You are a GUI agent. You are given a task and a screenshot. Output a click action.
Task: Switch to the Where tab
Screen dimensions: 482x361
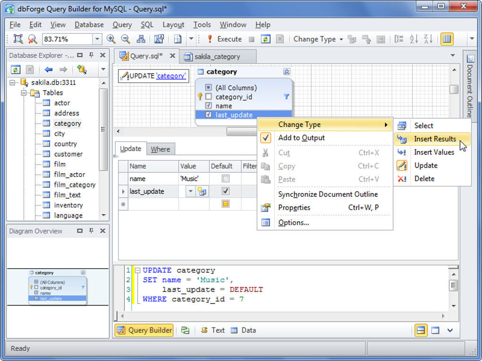160,149
